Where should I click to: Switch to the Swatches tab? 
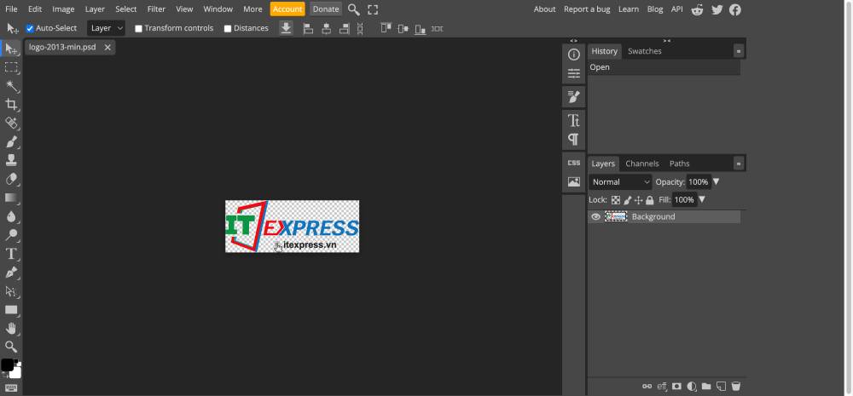pyautogui.click(x=645, y=51)
